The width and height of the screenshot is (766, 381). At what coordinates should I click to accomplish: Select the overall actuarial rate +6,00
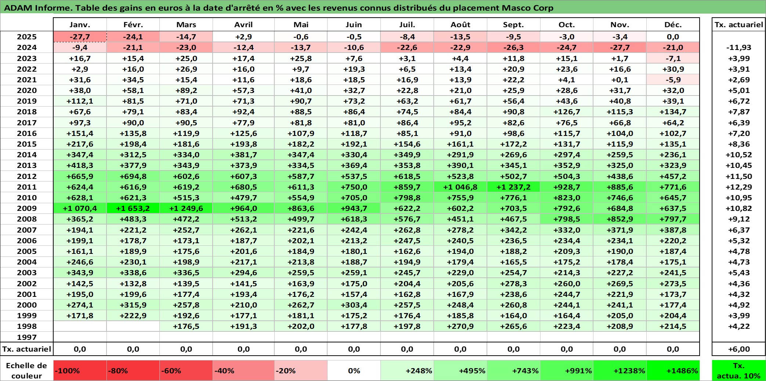coord(739,349)
